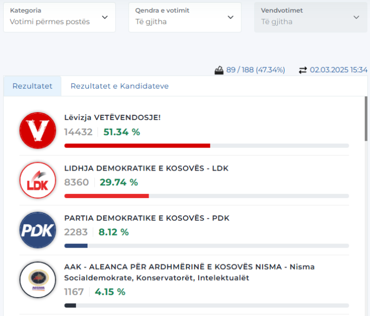
Task: Click PARTIA DEMOKRATIKE E KOSOVËS - PDK title
Action: (x=147, y=218)
